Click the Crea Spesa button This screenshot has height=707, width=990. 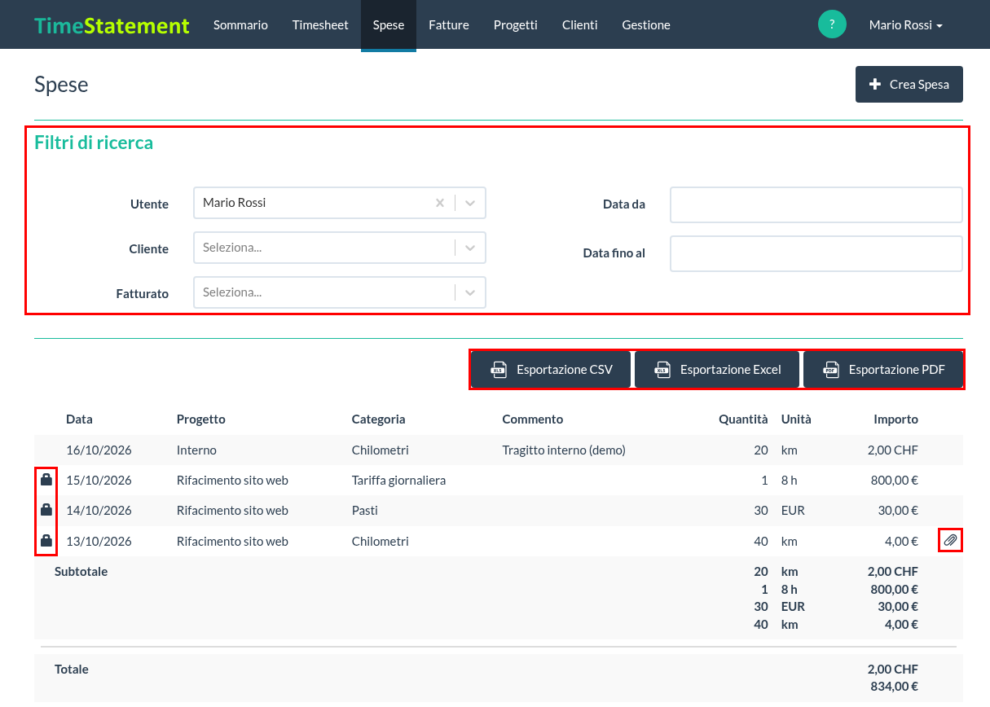[909, 84]
